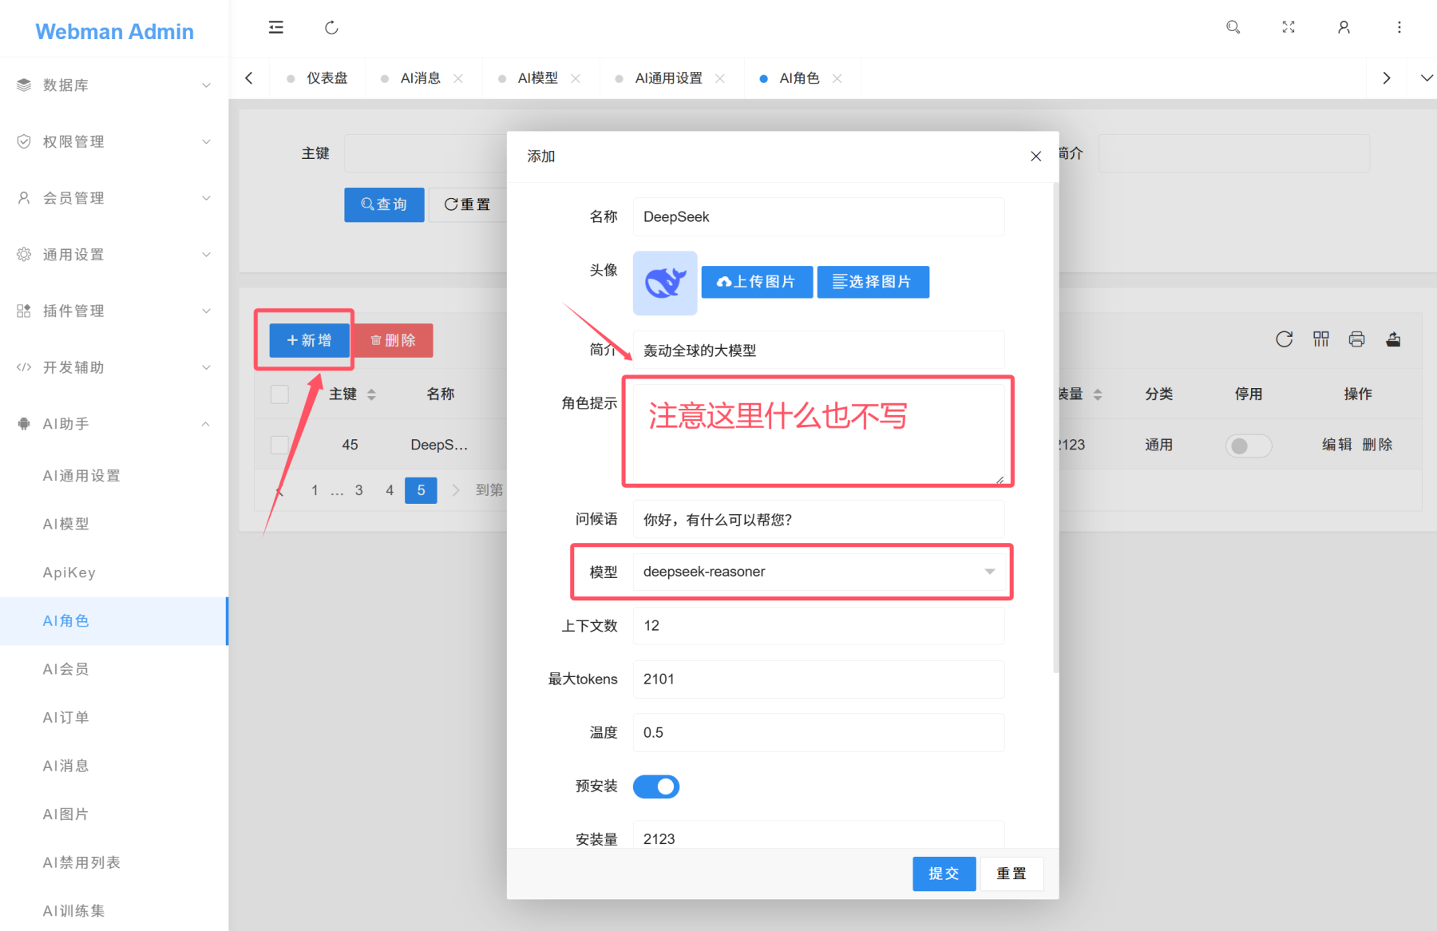1437x931 pixels.
Task: Close the AI通用设置 tab
Action: 720,78
